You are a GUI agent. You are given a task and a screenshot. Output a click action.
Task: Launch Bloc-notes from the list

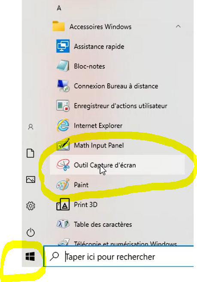63,66
